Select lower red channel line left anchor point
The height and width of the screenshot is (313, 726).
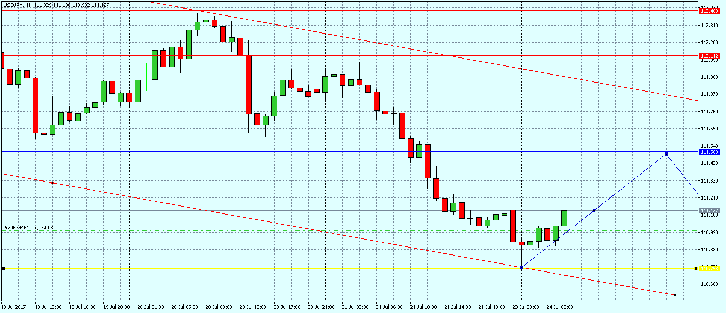52,183
